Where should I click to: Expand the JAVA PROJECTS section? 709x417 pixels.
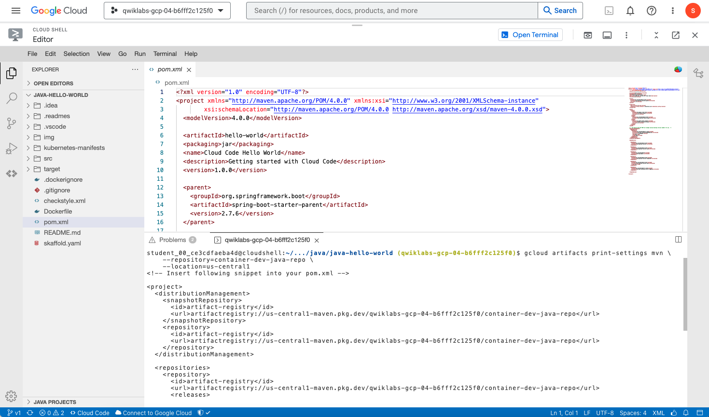coord(55,402)
